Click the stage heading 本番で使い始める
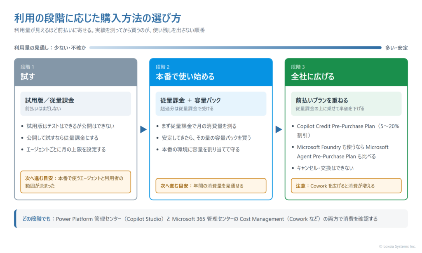This screenshot has width=422, height=253. point(185,77)
